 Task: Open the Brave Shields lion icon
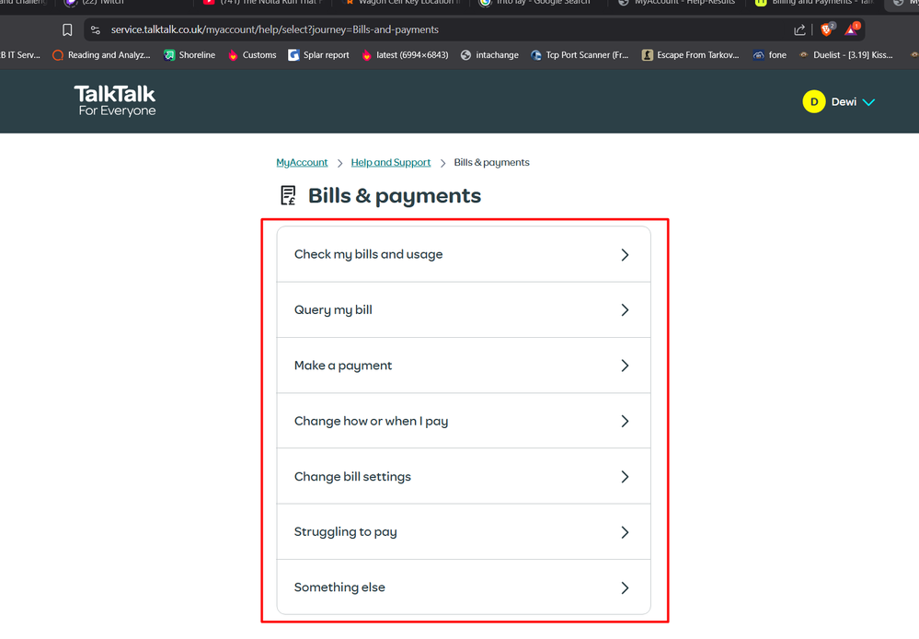827,29
